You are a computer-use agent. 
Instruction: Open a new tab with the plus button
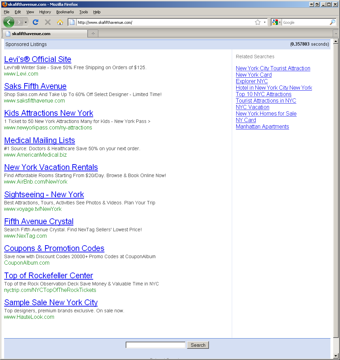point(93,33)
